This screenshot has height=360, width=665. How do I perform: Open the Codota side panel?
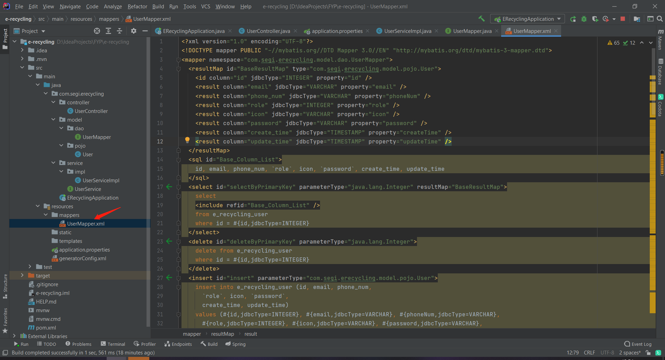point(660,106)
